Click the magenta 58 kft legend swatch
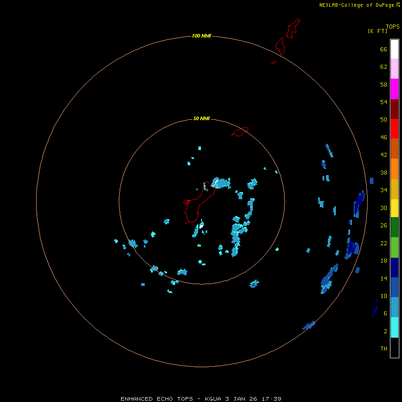Viewport: 402px width, 402px height. (x=394, y=89)
